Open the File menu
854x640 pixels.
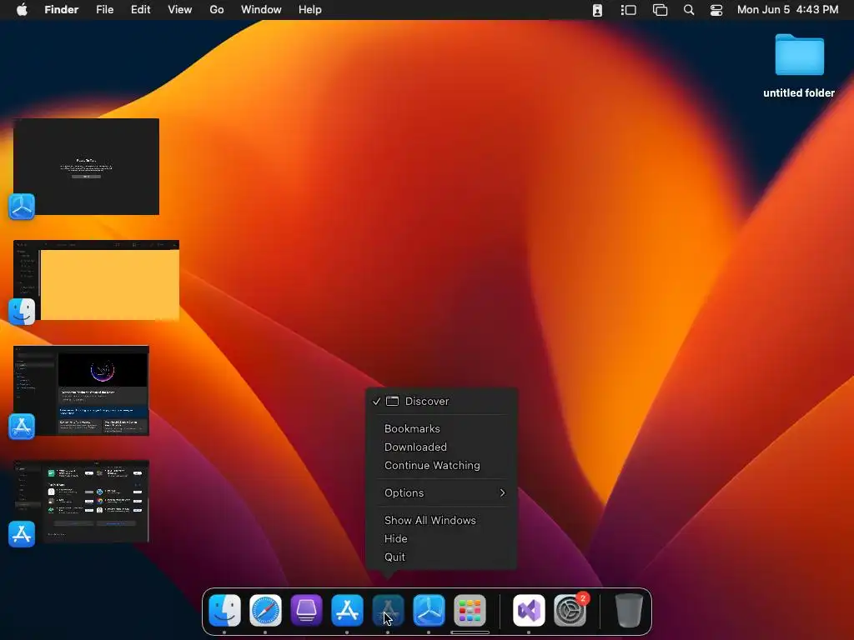(x=104, y=10)
